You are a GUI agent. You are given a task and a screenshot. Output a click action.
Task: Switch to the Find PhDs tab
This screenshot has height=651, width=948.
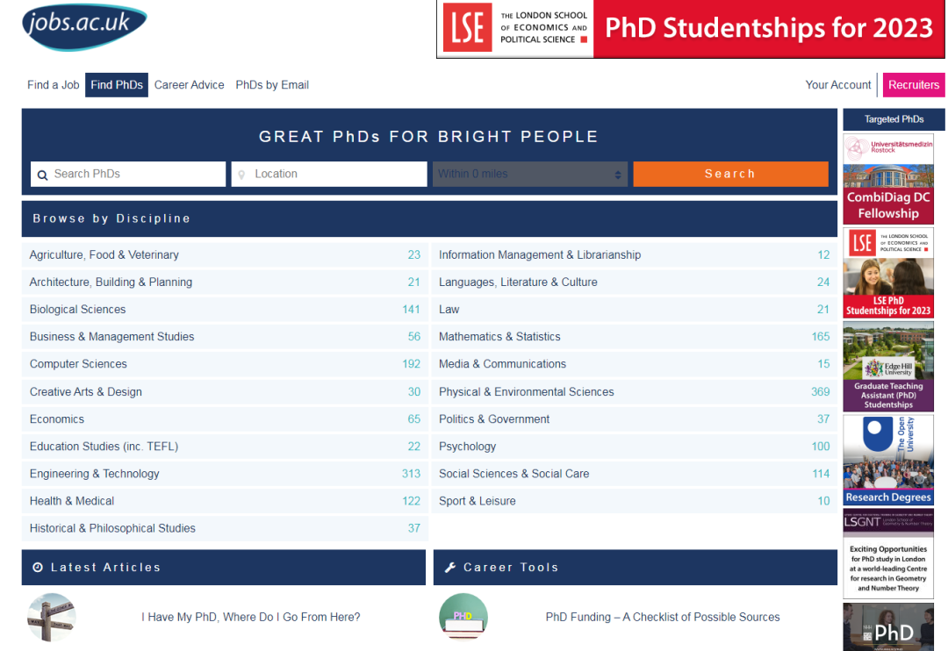pos(117,84)
